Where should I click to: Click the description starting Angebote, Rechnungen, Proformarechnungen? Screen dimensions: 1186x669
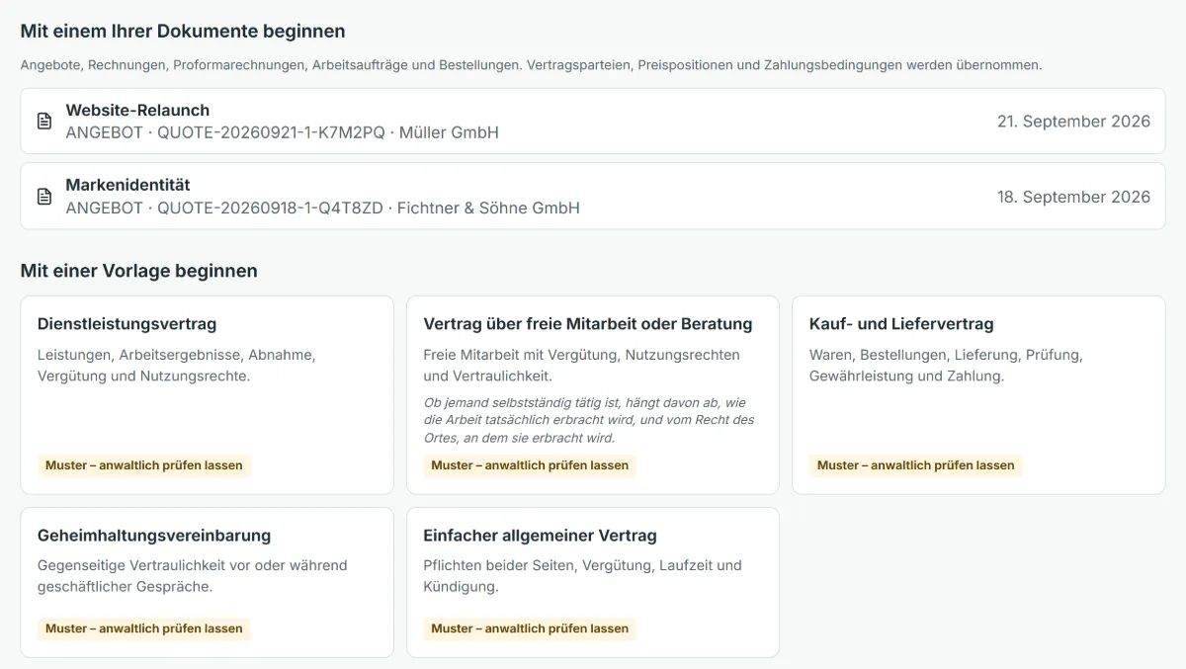click(532, 65)
